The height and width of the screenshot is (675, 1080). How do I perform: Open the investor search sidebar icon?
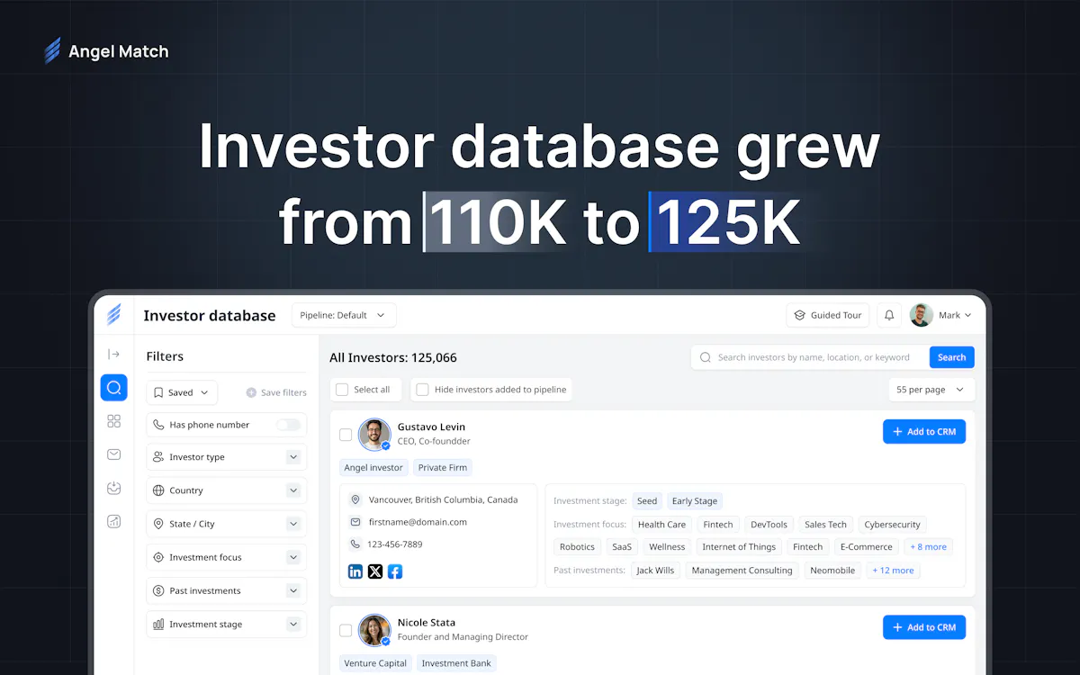click(x=113, y=388)
